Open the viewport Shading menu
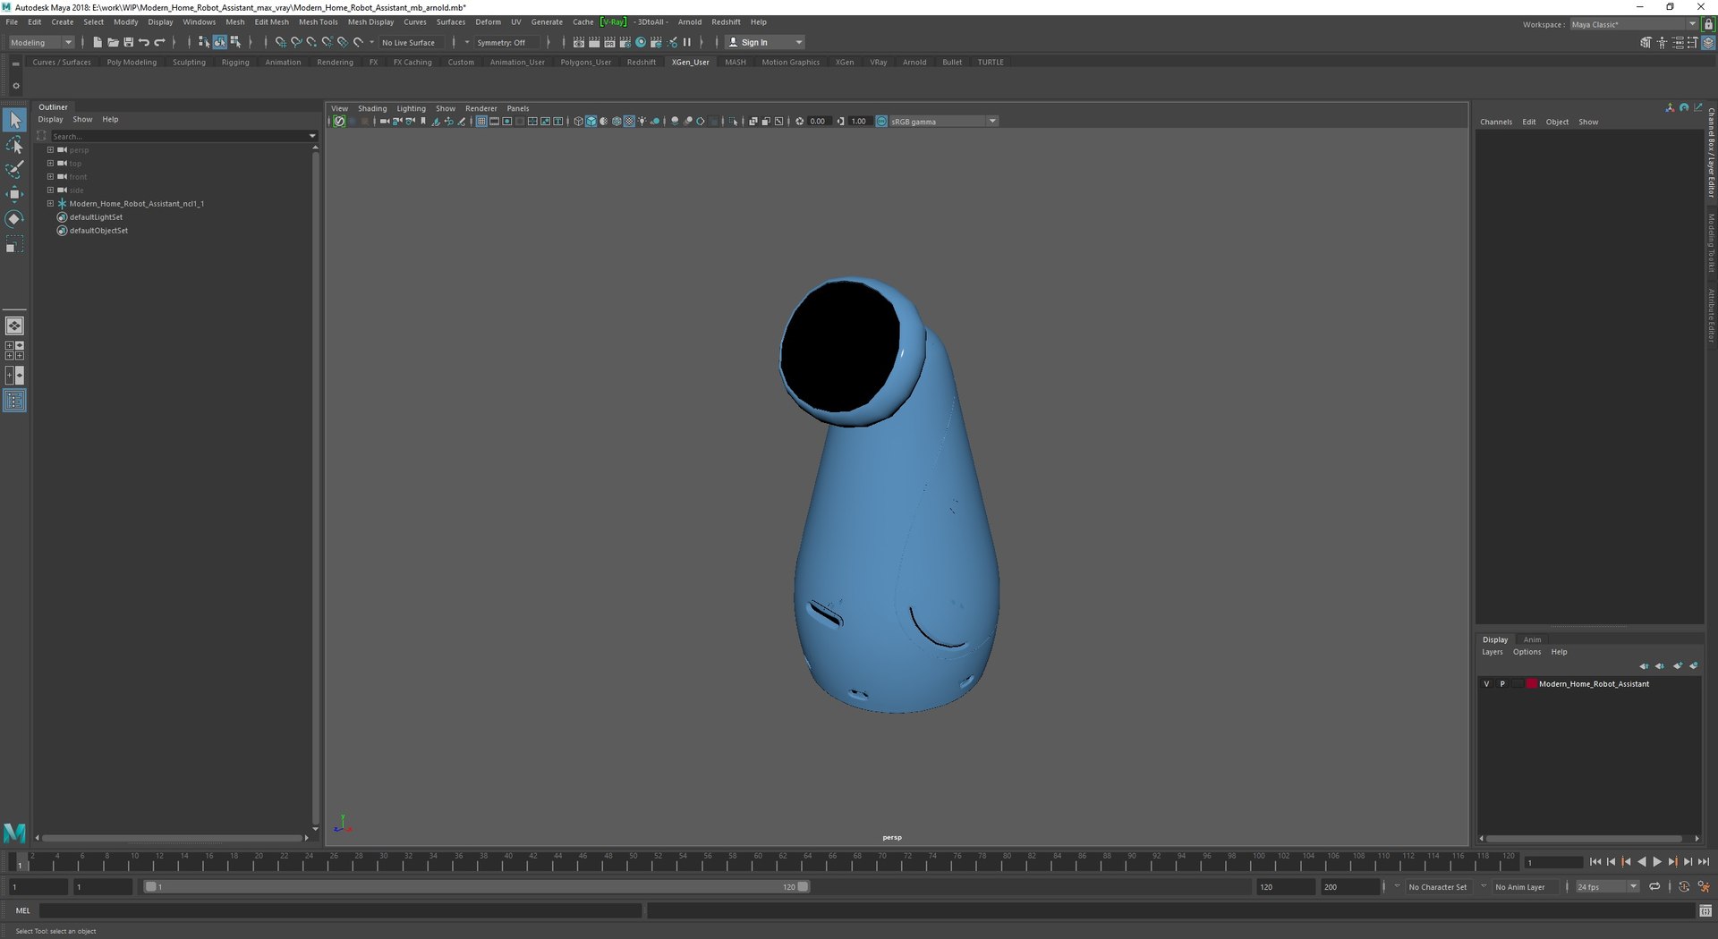This screenshot has width=1718, height=939. click(x=372, y=108)
